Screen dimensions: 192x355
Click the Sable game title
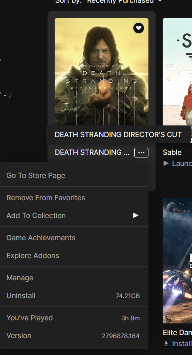coord(172,153)
